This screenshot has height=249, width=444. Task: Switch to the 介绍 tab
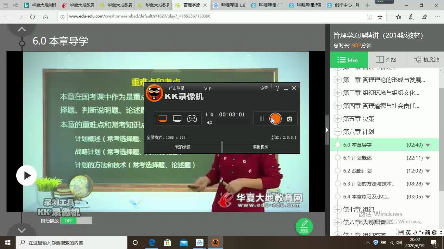coord(385,59)
